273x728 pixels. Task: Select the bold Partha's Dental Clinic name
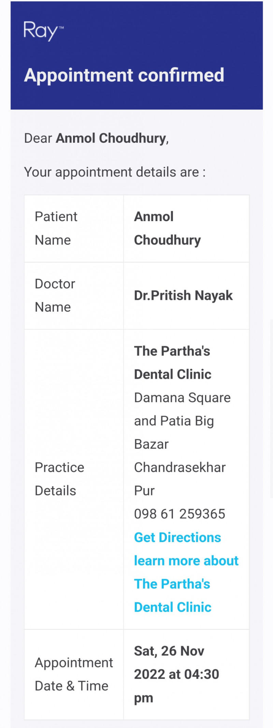172,363
